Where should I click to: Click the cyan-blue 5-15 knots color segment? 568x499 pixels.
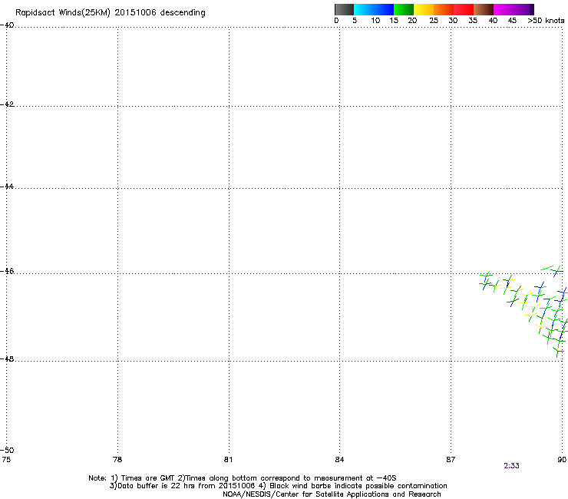click(x=374, y=9)
